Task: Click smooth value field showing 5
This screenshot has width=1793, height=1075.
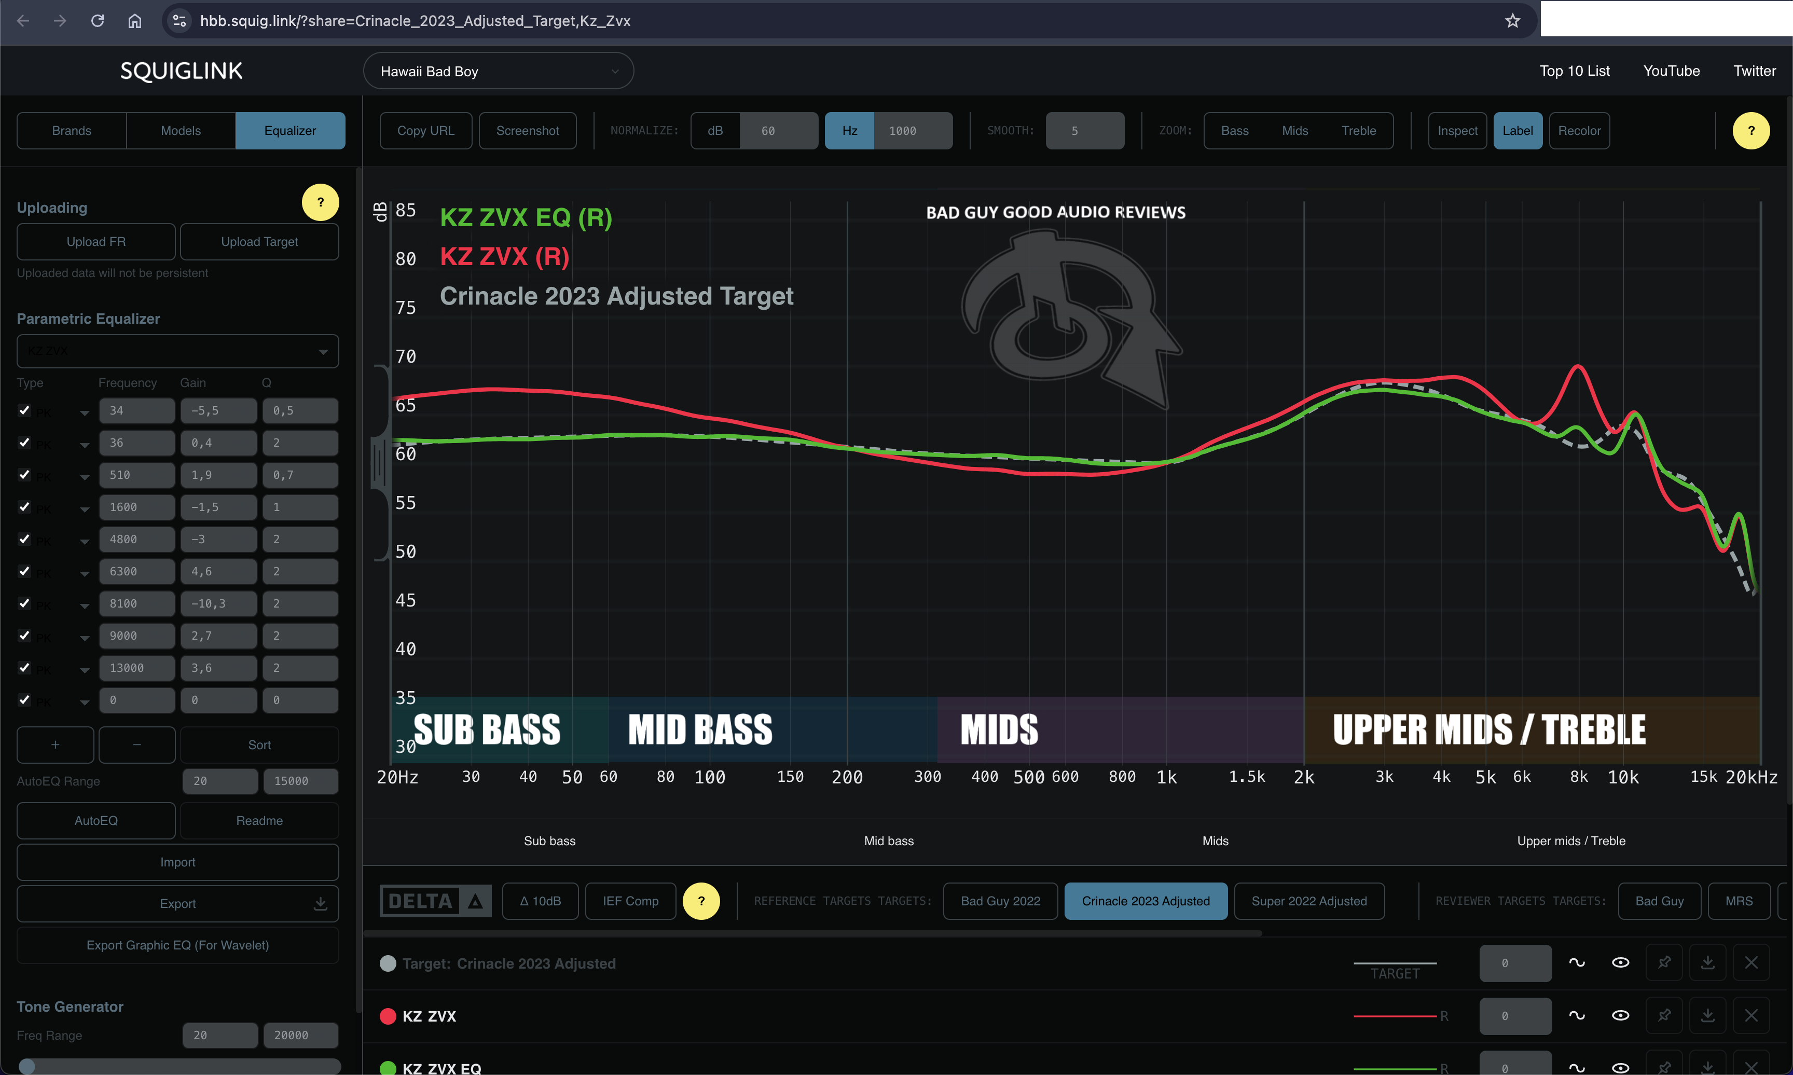Action: 1085,130
